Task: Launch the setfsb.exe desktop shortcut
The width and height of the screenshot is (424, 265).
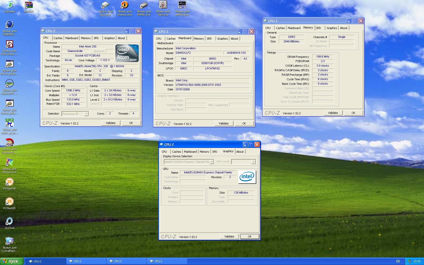Action: coord(182,8)
